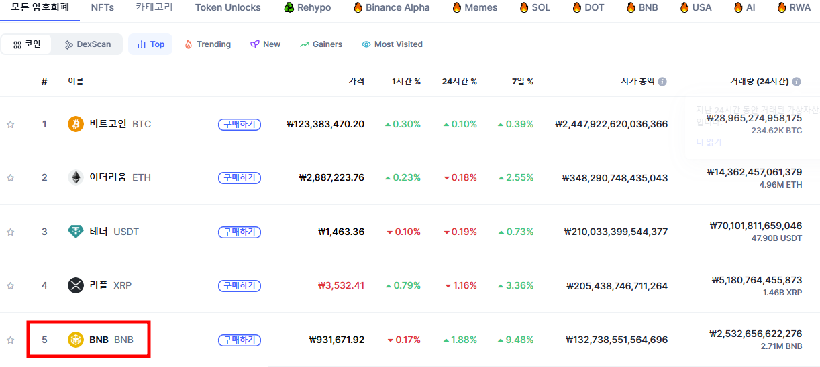Click the Tether USDT logo icon

(76, 232)
